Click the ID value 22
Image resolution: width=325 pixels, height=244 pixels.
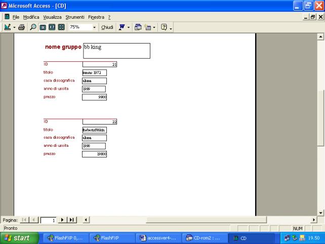tap(100, 121)
